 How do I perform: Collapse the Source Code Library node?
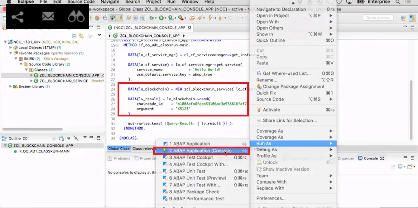click(21, 64)
